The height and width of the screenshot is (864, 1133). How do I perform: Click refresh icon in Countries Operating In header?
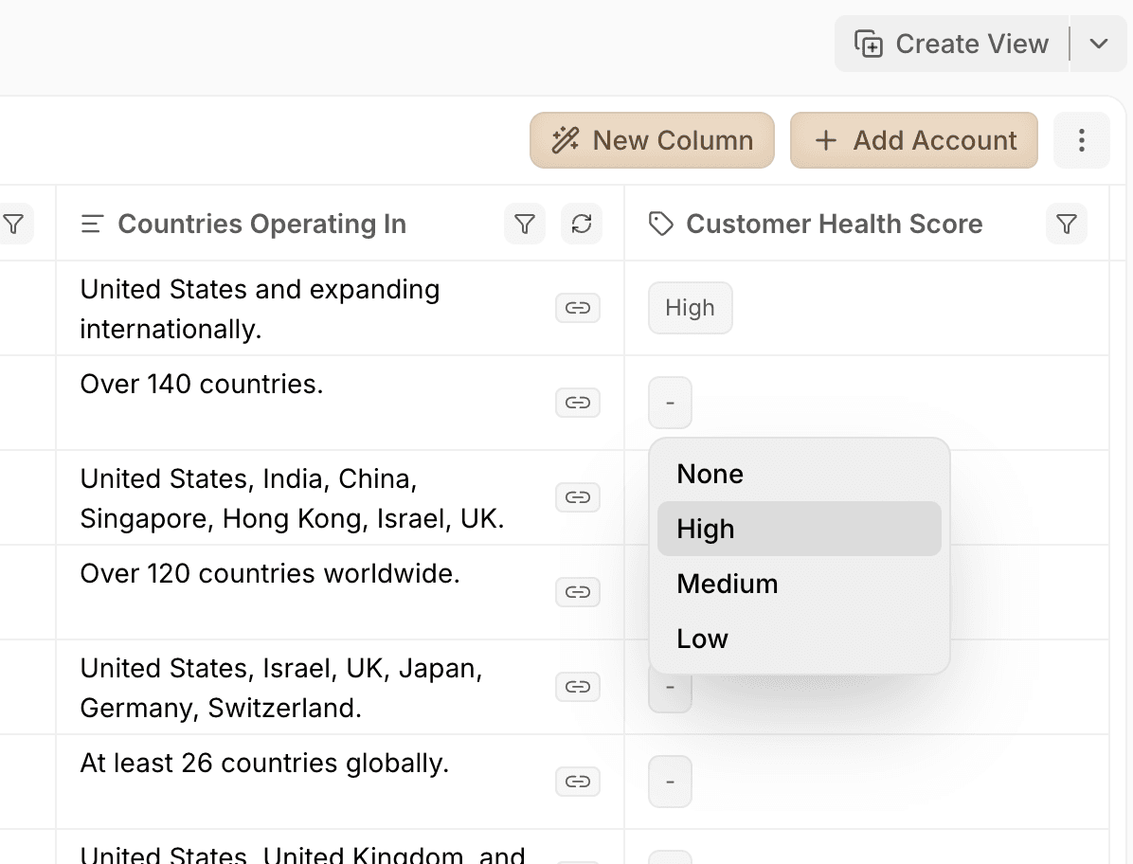coord(582,225)
